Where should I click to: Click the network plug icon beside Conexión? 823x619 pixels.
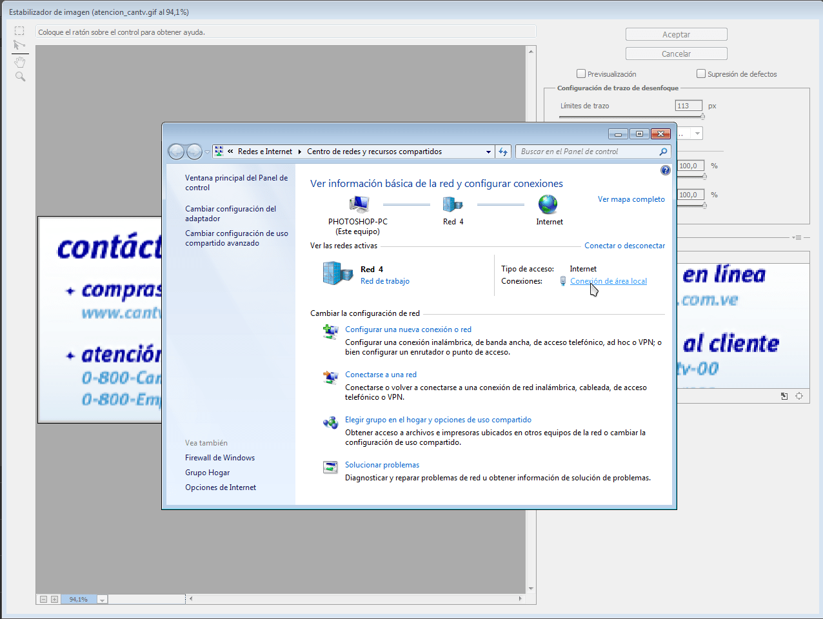point(563,281)
